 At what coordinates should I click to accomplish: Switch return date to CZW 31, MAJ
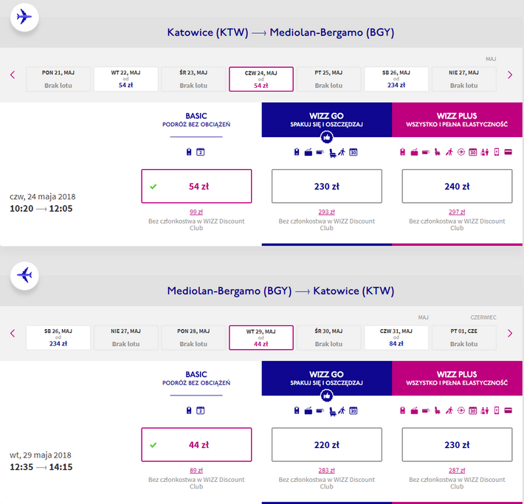[x=396, y=337]
